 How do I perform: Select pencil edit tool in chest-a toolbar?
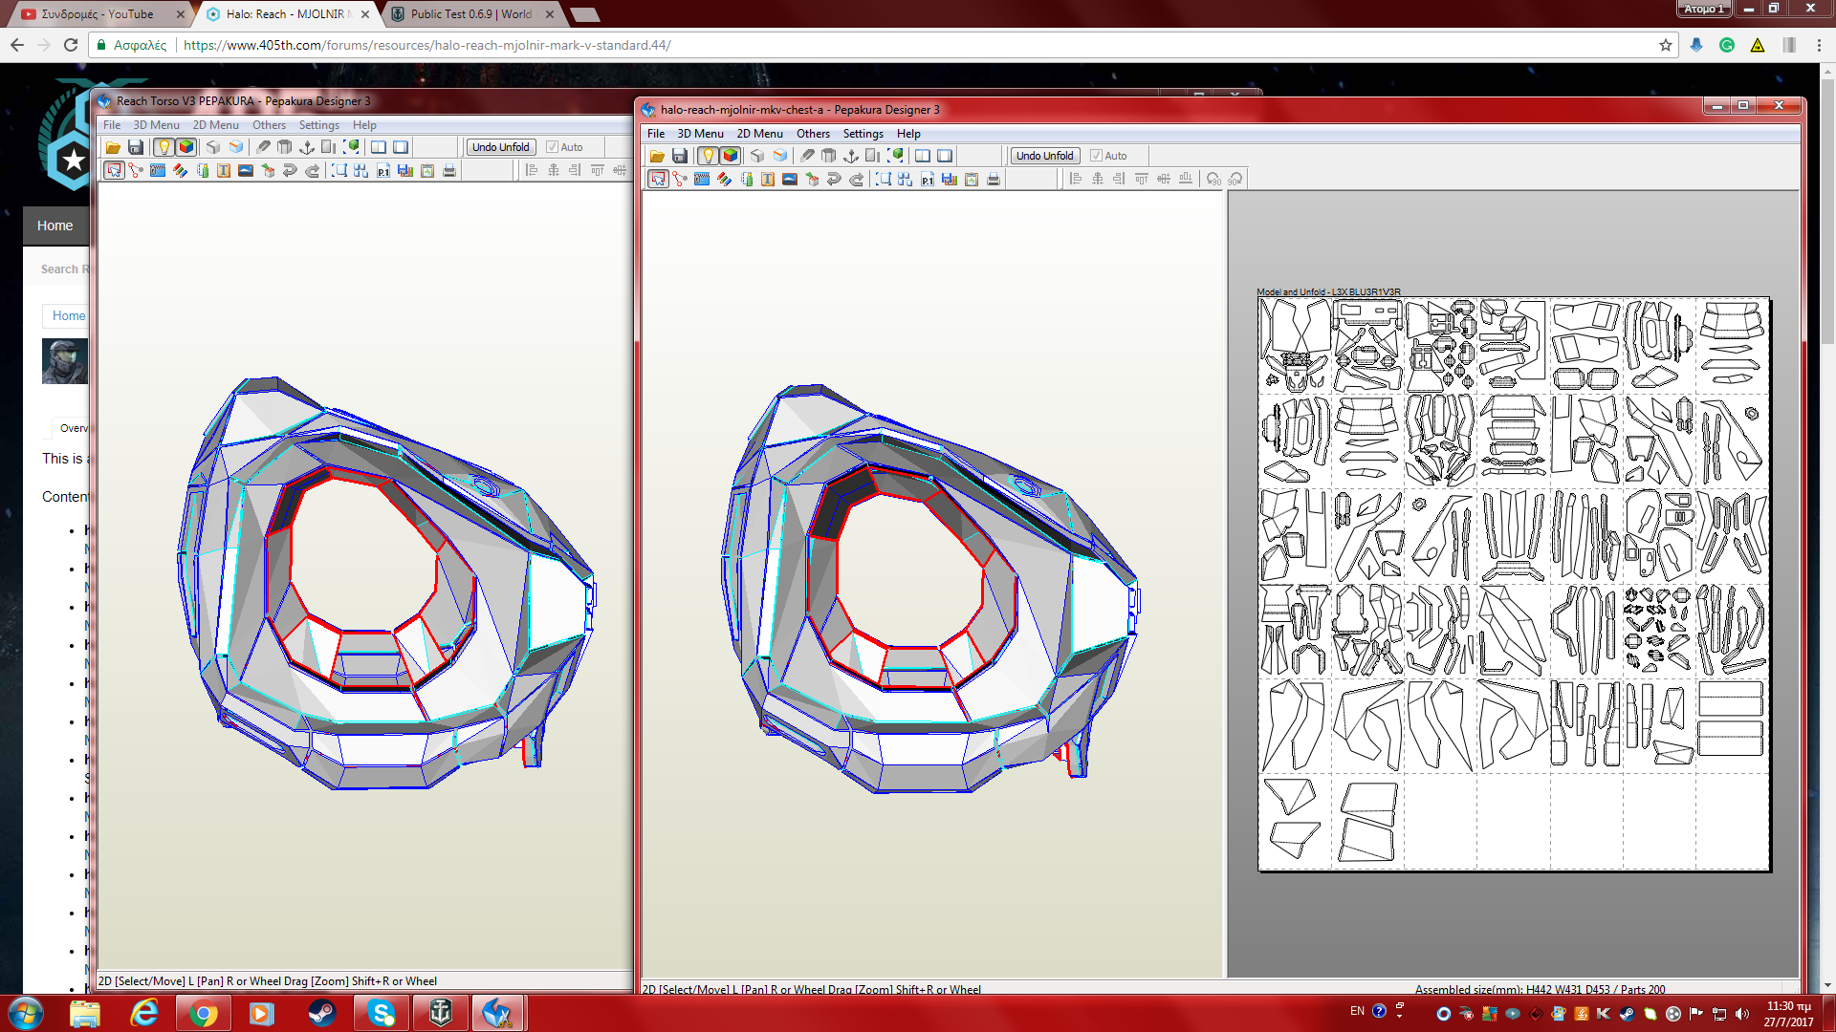click(807, 156)
